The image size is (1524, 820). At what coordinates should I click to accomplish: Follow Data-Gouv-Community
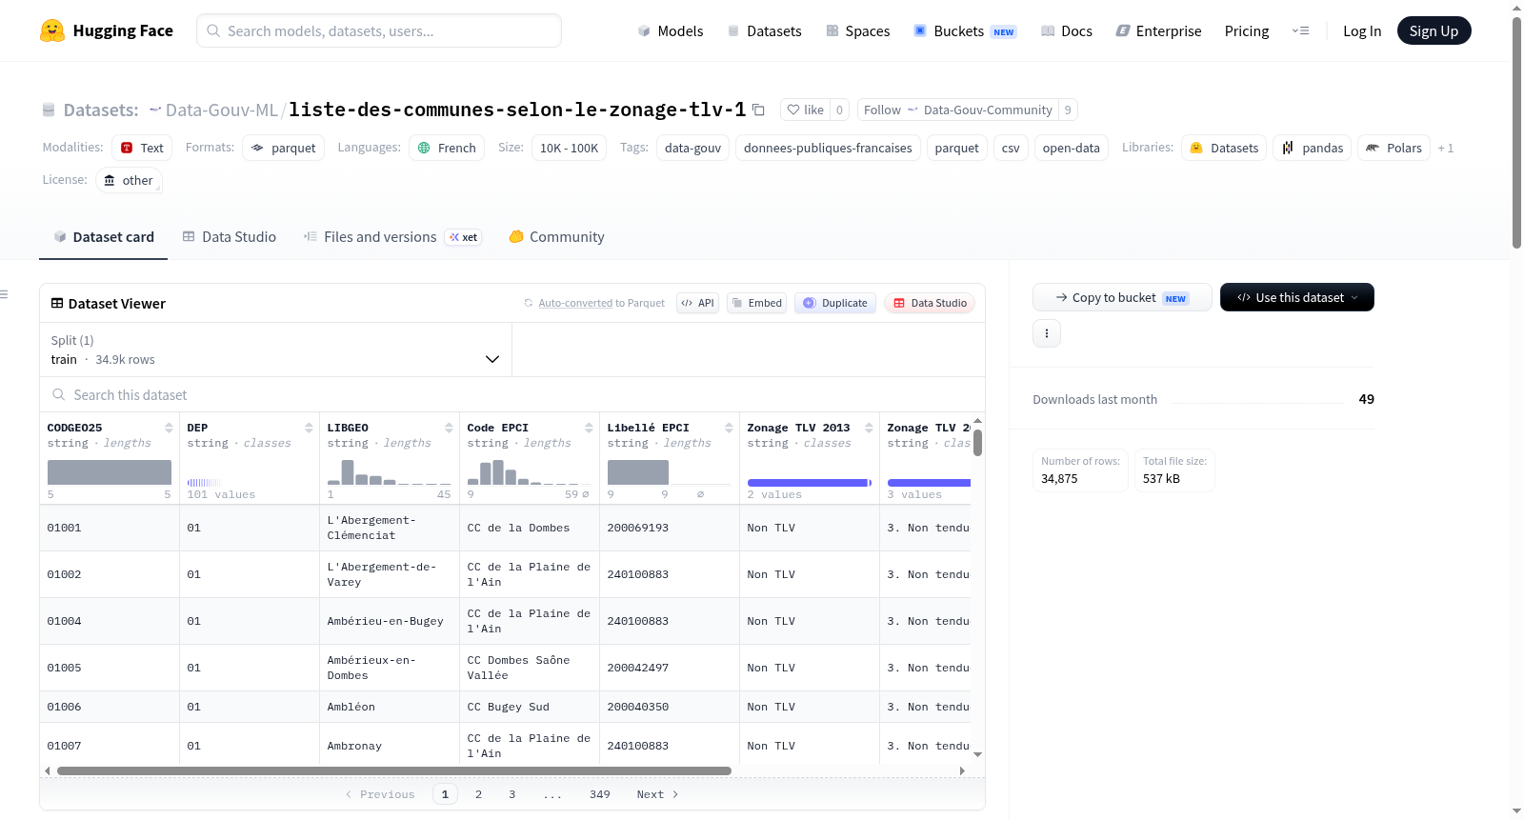point(957,110)
